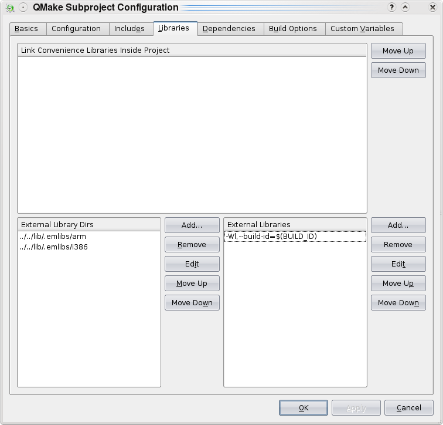Click Edit beside the External Libraries list
This screenshot has width=443, height=425.
398,264
